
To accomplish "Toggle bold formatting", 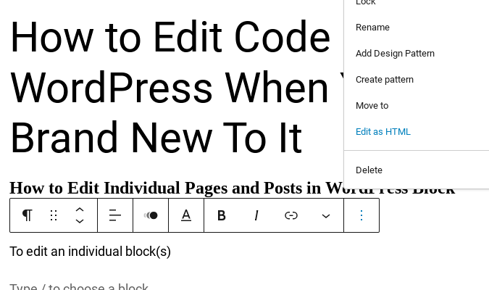I will coord(222,215).
